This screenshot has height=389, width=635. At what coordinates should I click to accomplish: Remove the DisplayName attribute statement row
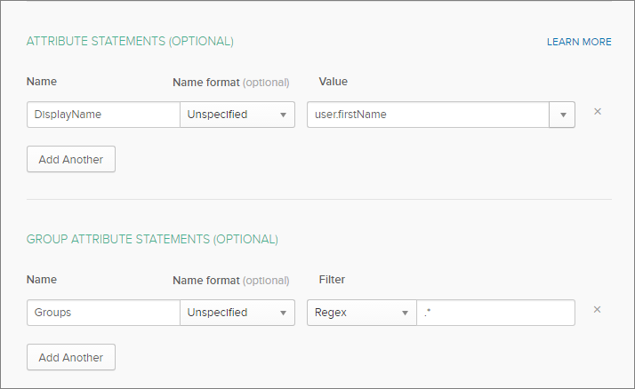tap(598, 112)
